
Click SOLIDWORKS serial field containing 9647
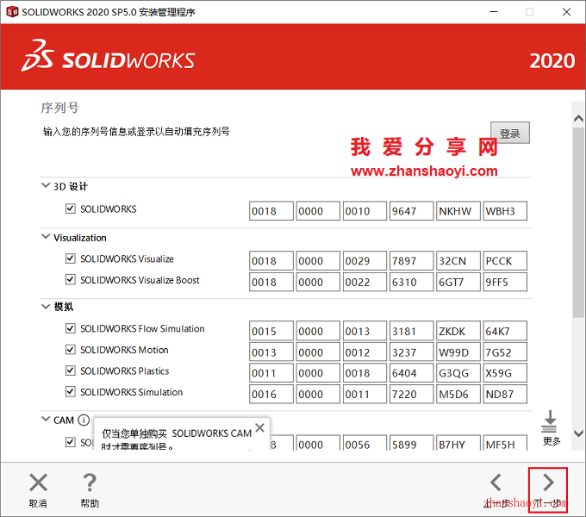point(411,211)
